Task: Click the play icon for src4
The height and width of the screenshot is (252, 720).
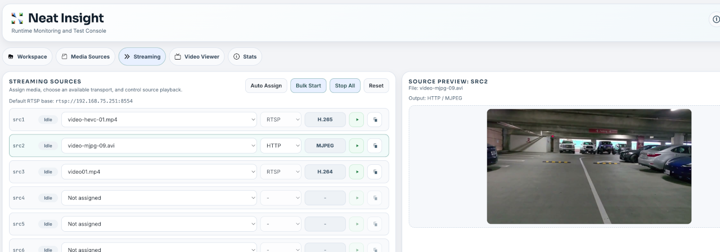Action: pos(357,198)
